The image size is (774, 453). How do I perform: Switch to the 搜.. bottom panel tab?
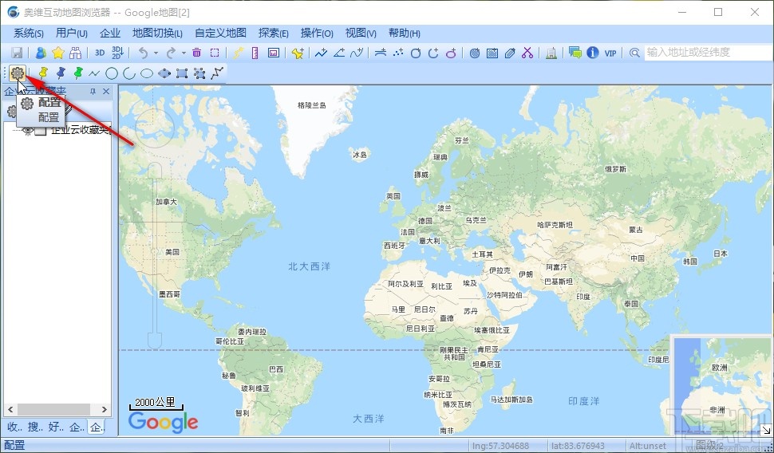(35, 427)
